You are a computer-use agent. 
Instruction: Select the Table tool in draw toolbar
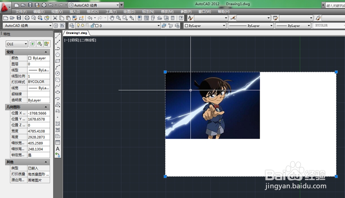coord(58,143)
